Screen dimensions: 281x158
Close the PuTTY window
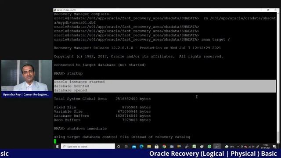(276, 10)
